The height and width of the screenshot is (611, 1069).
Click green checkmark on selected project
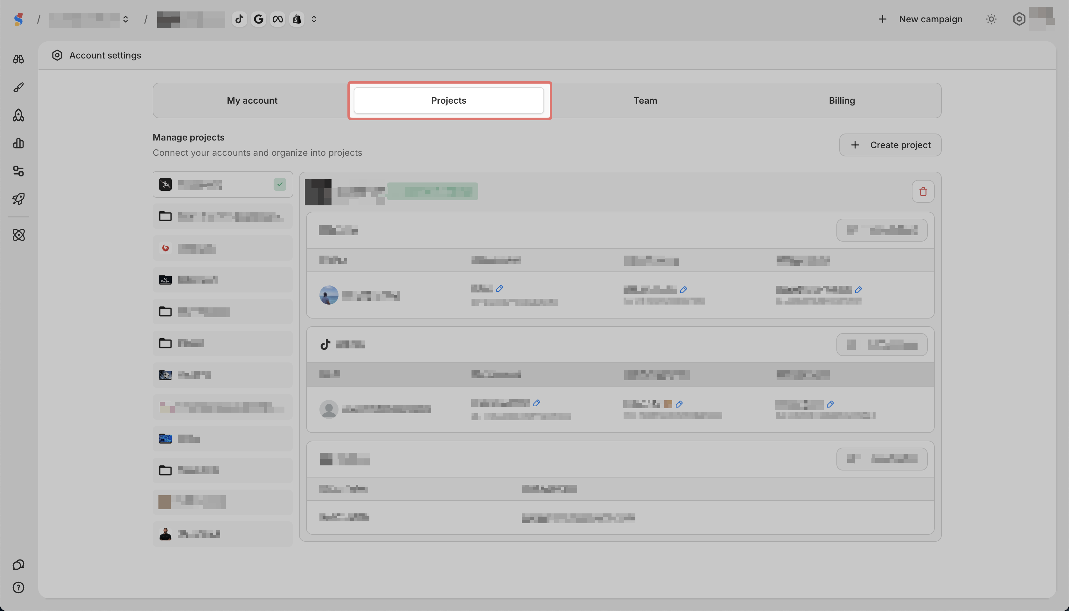tap(280, 184)
